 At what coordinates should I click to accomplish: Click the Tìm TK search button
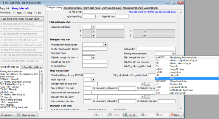(130, 115)
